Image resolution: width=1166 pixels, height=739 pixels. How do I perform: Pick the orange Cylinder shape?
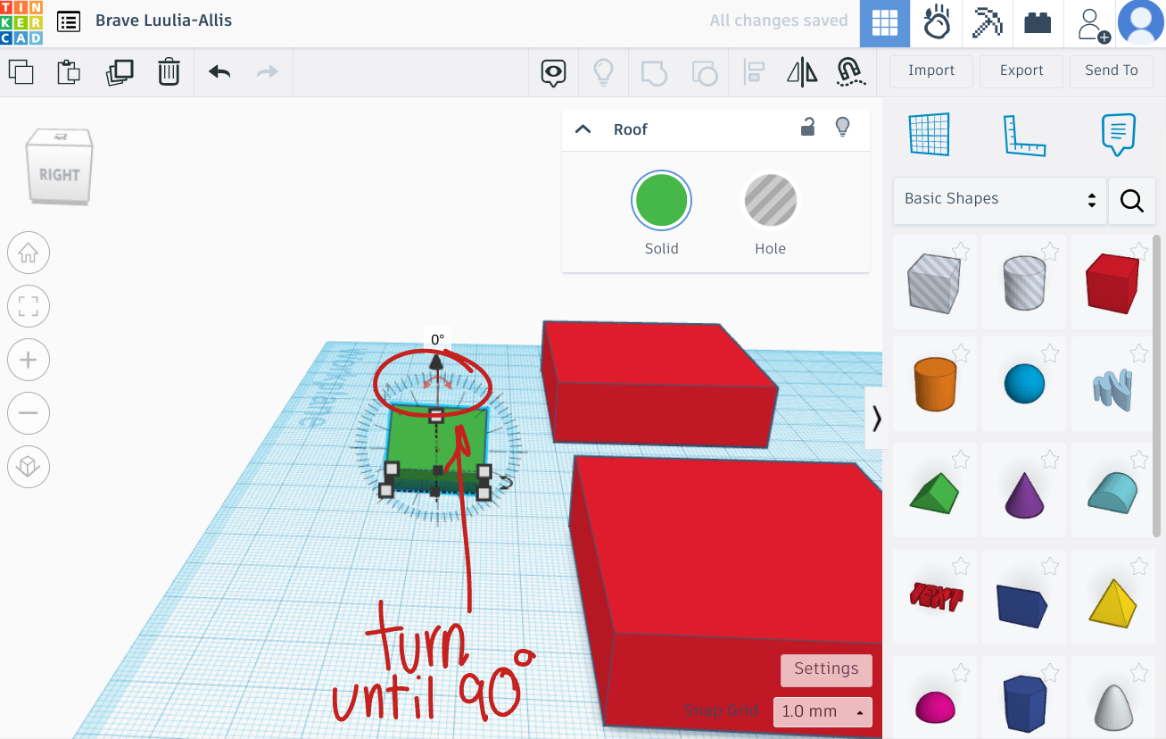tap(935, 385)
